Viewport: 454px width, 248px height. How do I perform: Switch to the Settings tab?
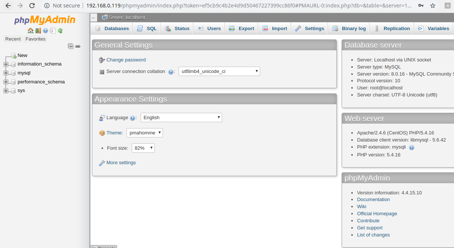pos(310,29)
